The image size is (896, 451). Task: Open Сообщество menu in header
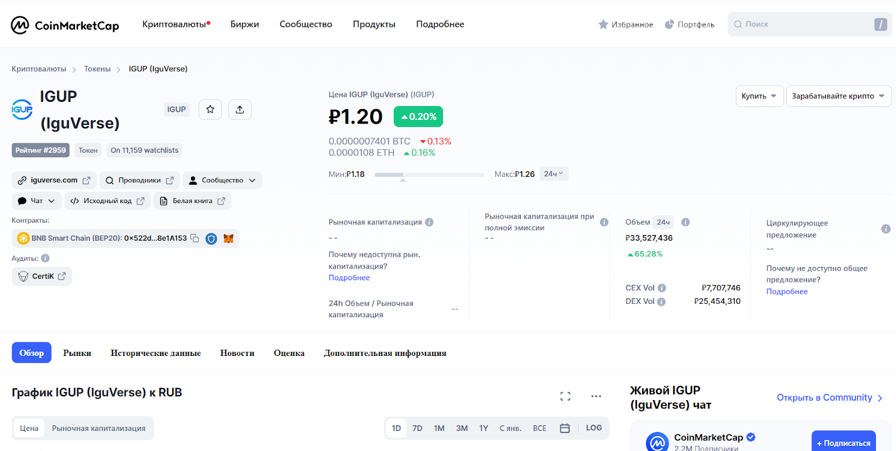(306, 25)
